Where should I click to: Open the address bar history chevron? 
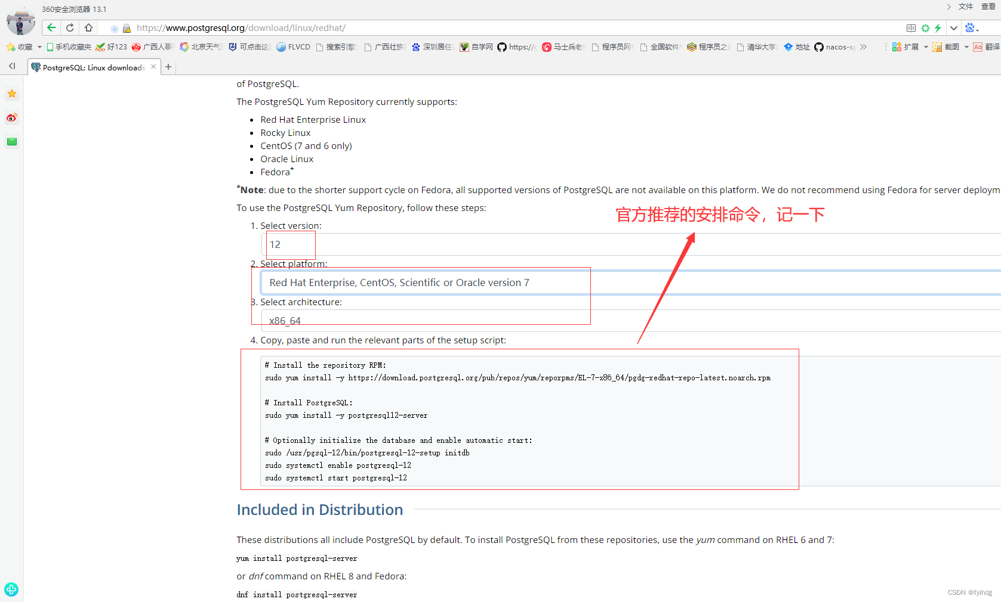click(953, 28)
